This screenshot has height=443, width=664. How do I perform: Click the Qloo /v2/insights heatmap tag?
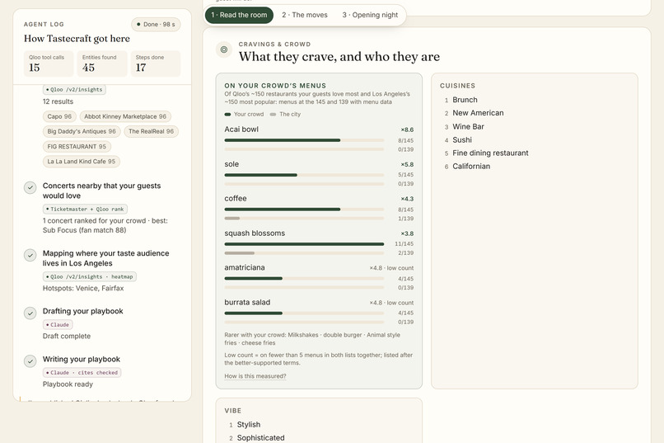pyautogui.click(x=89, y=276)
